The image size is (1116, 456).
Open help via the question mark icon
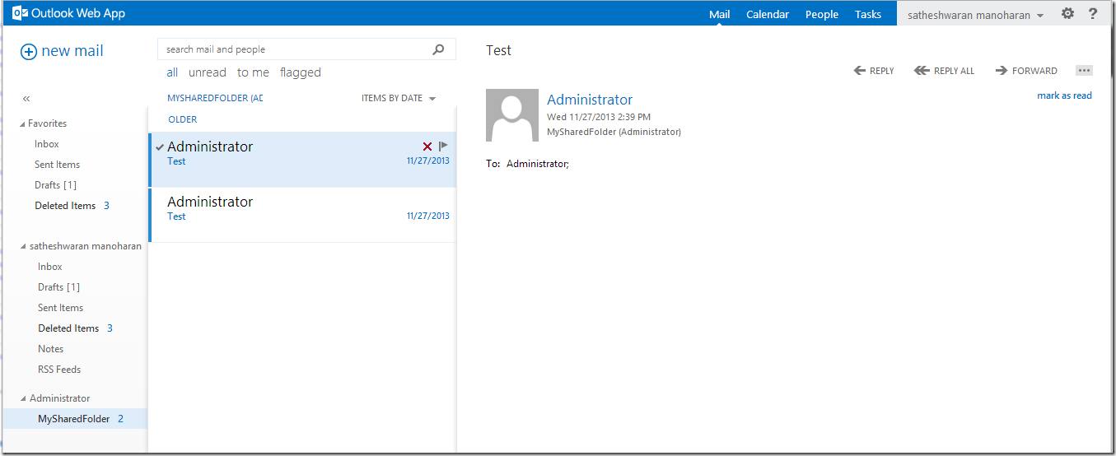(x=1093, y=13)
